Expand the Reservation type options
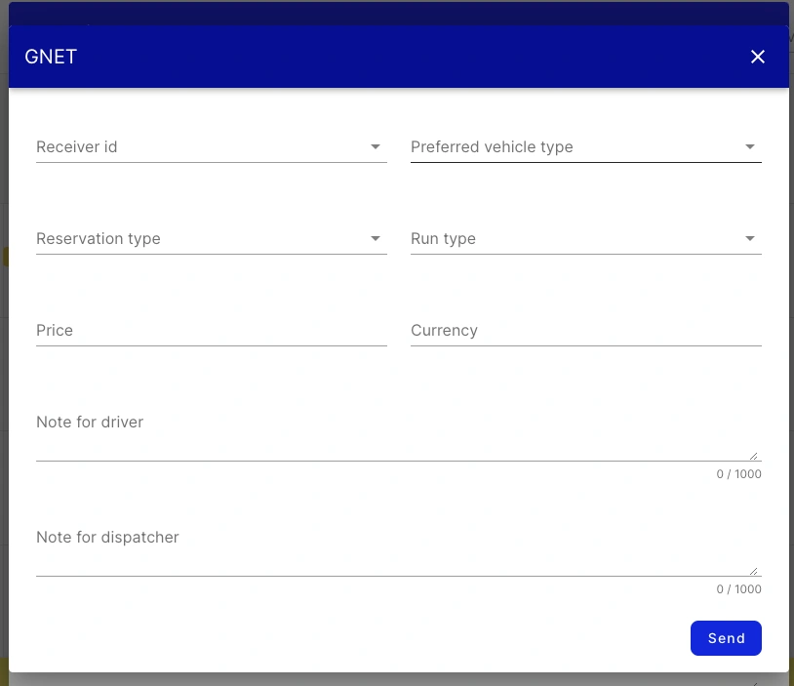794x686 pixels. 195,238
